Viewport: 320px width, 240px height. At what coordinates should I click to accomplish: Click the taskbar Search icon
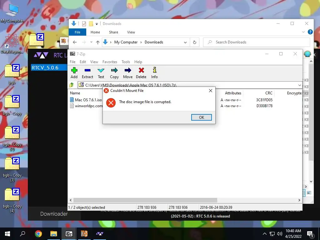tap(22, 233)
